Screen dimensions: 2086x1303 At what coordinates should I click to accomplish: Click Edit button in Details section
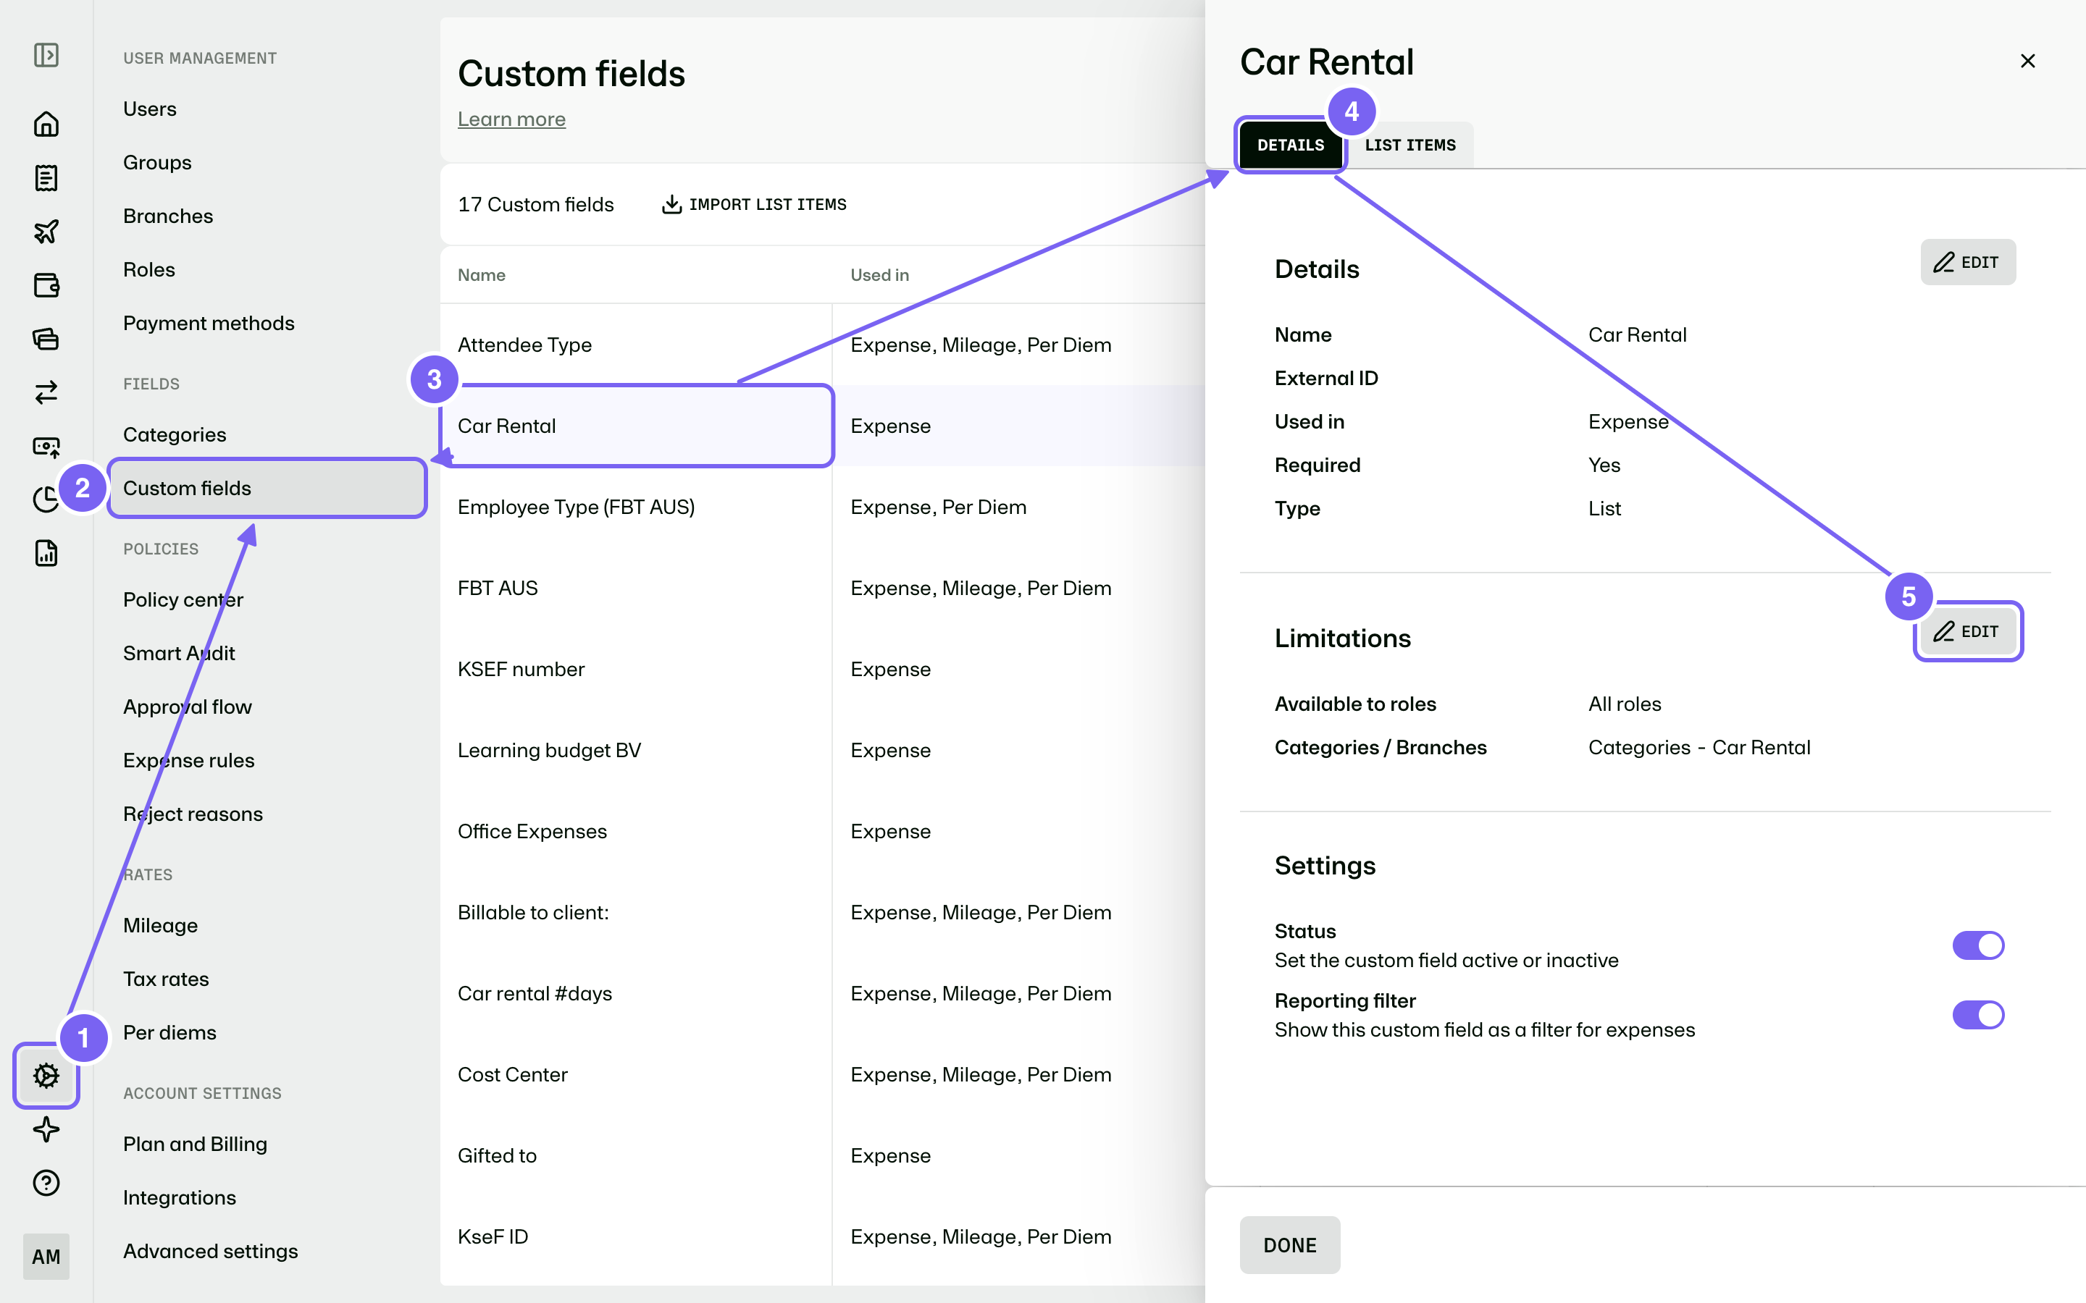(x=1968, y=262)
